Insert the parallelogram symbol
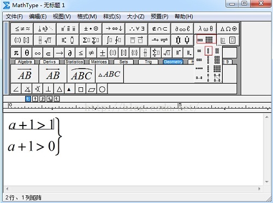The height and width of the screenshot is (203, 273). coord(91,89)
